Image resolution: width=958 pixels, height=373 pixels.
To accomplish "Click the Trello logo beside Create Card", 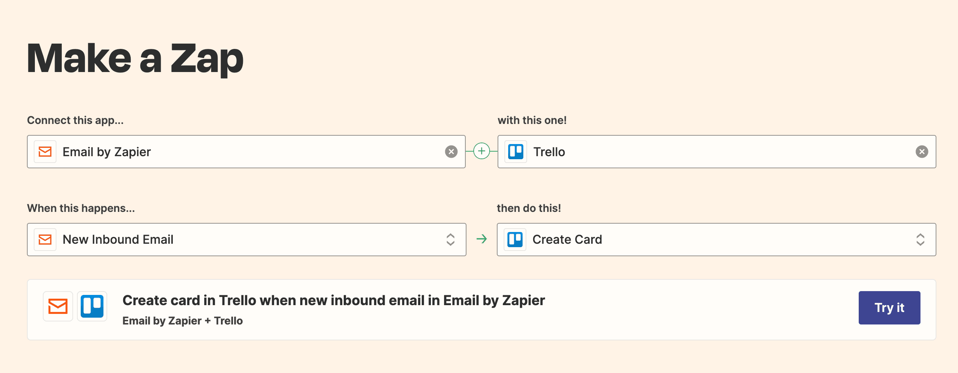I will [x=515, y=240].
